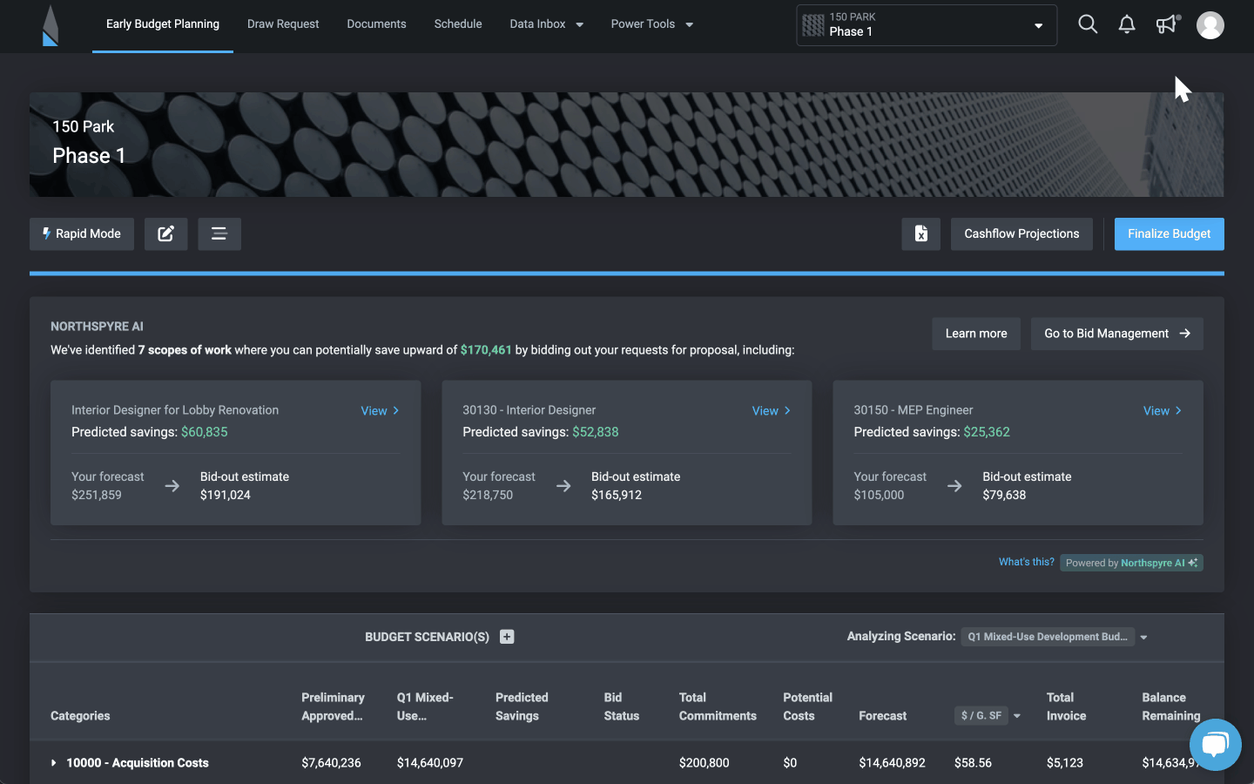Image resolution: width=1254 pixels, height=784 pixels.
Task: Open Data Inbox menu
Action: pos(547,24)
